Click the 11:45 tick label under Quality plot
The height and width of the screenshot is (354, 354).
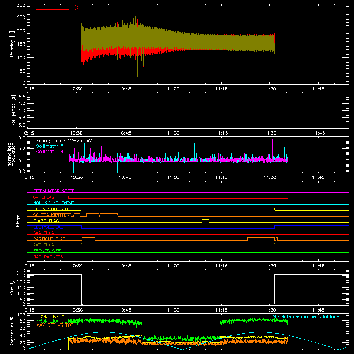tap(318, 310)
